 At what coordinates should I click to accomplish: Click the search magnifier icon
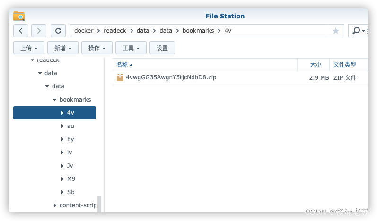coord(356,31)
